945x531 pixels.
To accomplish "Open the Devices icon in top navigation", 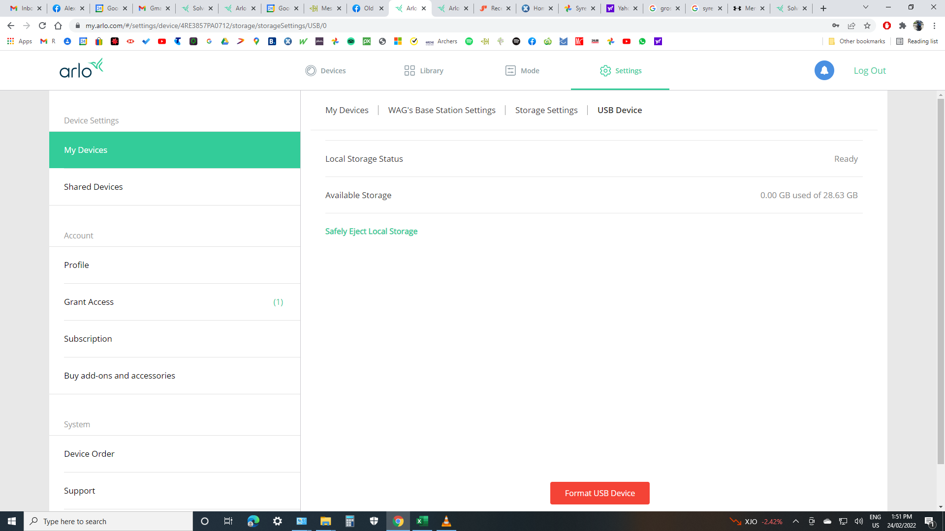I will click(311, 71).
